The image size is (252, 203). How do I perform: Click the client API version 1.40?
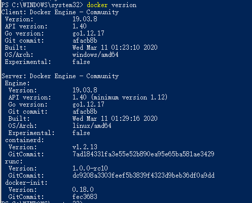tap(80, 26)
